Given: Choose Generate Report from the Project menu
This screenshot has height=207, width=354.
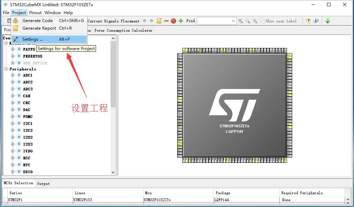Looking at the screenshot, I should (49, 28).
